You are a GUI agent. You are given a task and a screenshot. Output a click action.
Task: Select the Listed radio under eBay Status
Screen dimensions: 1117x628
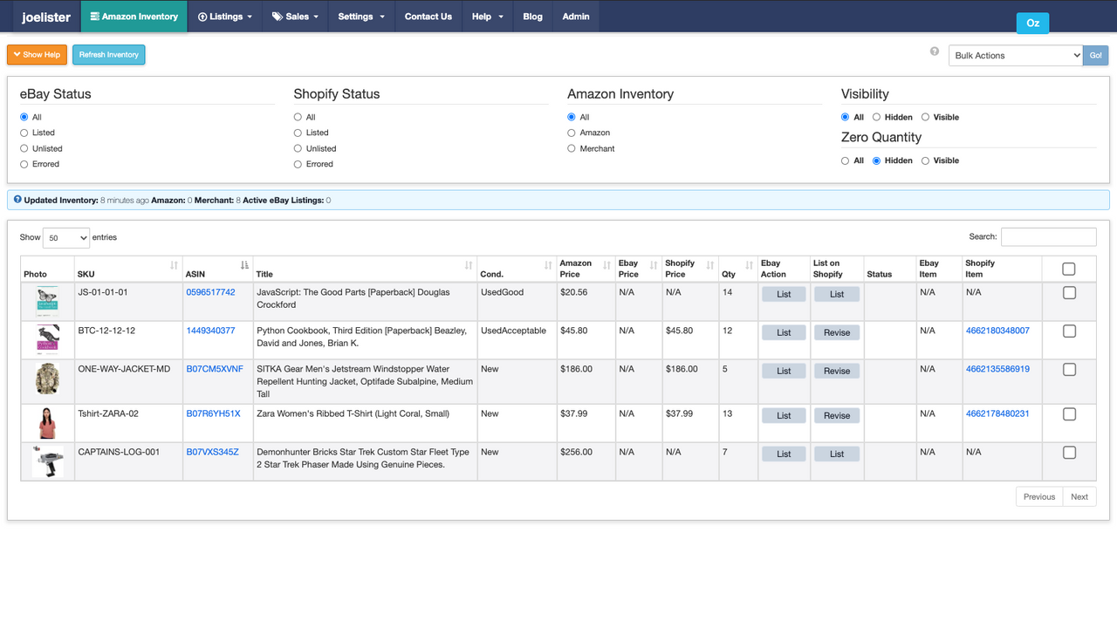coord(24,133)
